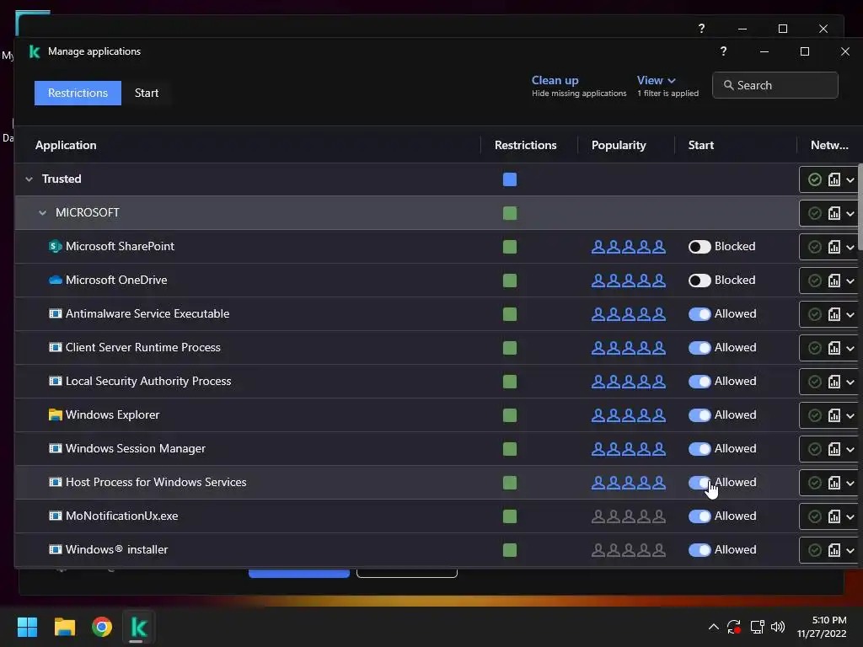
Task: Enable start for Microsoft SharePoint
Action: coord(700,247)
